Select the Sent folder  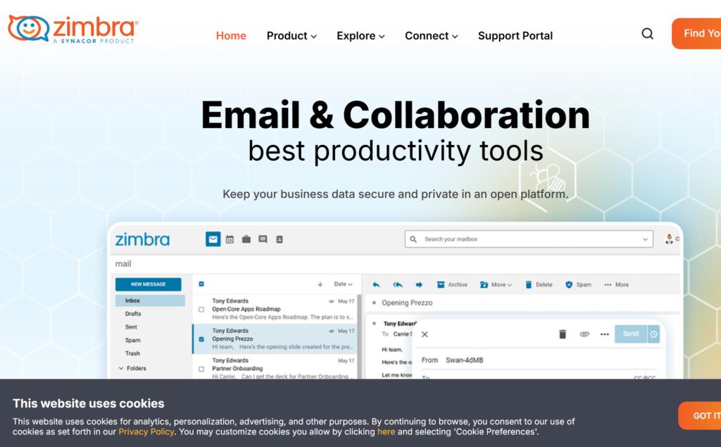(131, 327)
